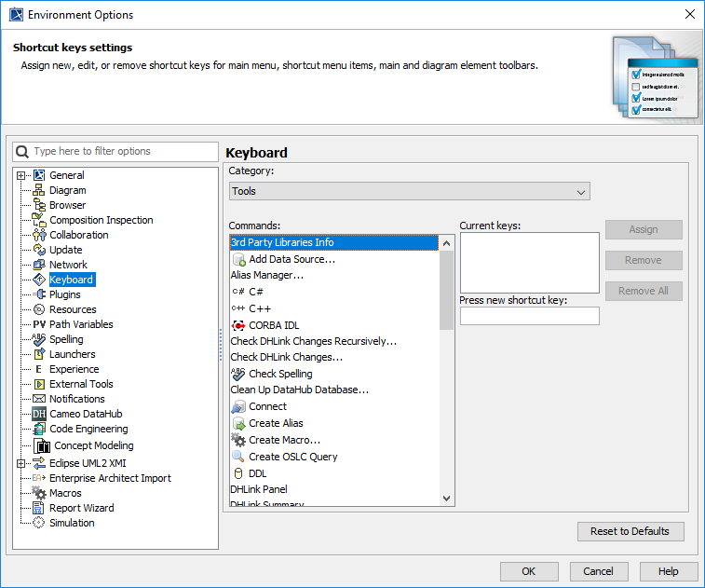Image resolution: width=705 pixels, height=588 pixels.
Task: Click the Macros gears icon
Action: tap(39, 493)
